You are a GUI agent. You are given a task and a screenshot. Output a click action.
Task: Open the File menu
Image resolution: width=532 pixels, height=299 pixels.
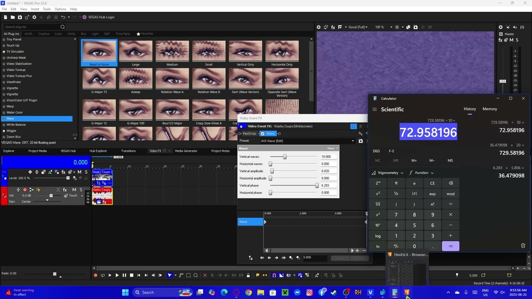click(x=4, y=9)
